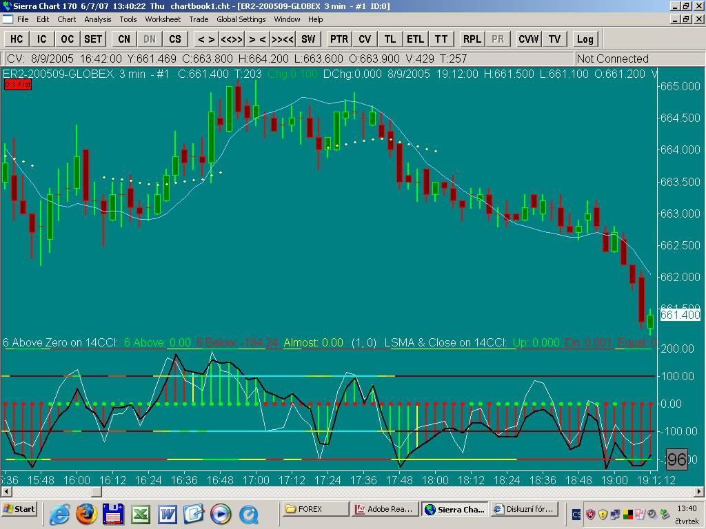The height and width of the screenshot is (529, 706).
Task: Expand the Worksheet menu
Action: pyautogui.click(x=163, y=19)
